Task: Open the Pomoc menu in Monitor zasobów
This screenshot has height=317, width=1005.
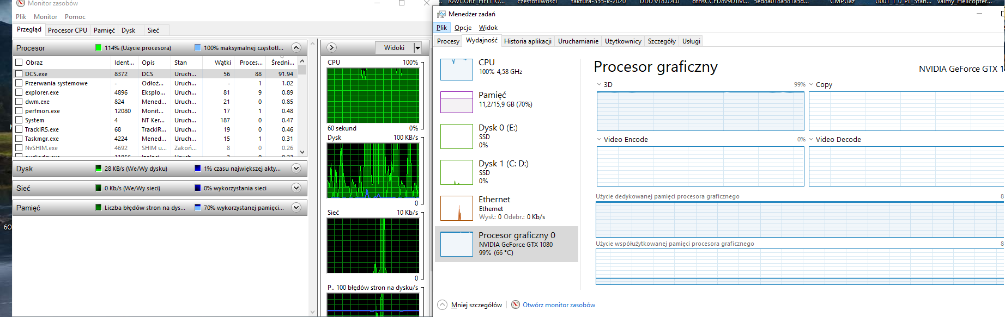Action: click(x=75, y=17)
